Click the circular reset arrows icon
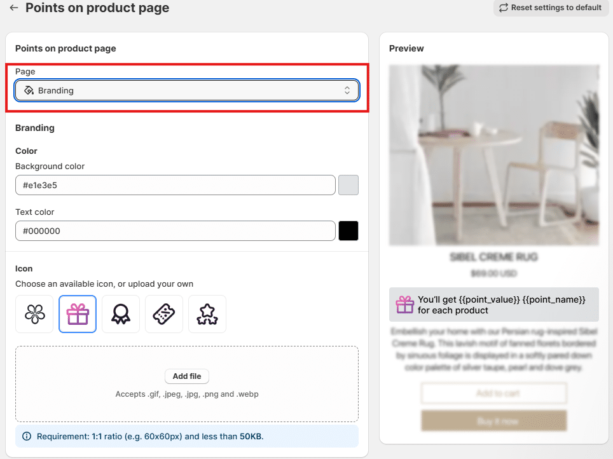Viewport: 613px width, 459px height. (504, 8)
